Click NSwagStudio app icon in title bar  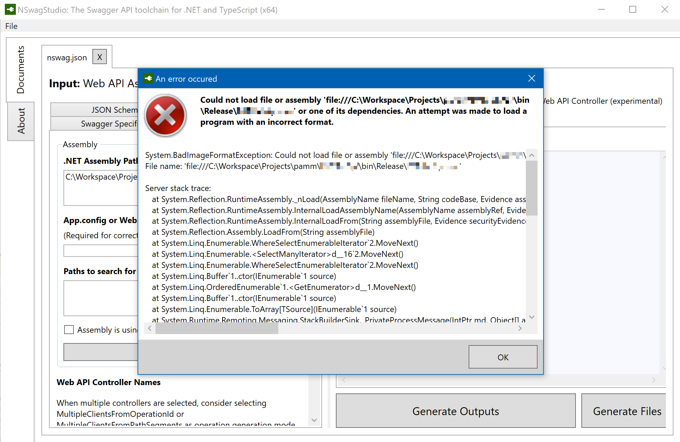pyautogui.click(x=10, y=9)
